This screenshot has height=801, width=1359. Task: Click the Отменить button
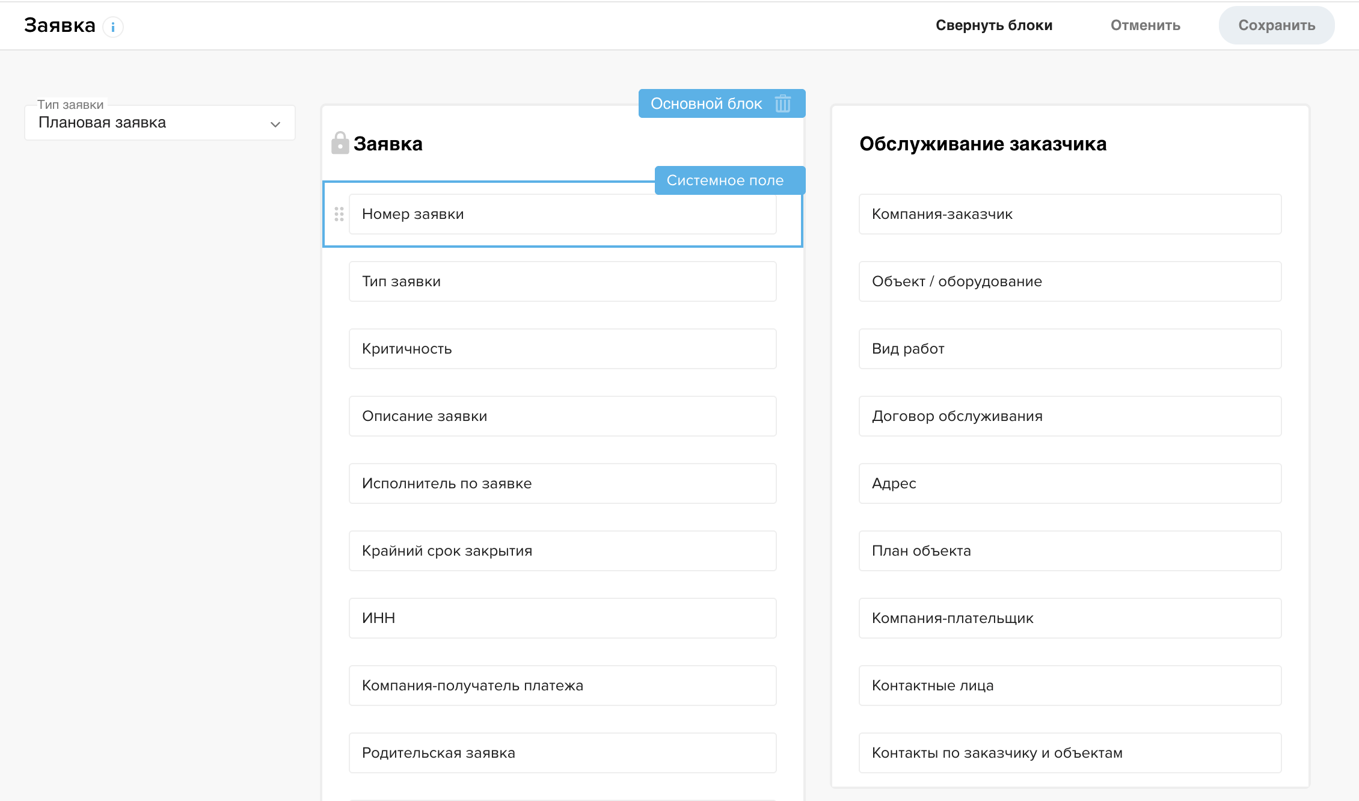1145,25
